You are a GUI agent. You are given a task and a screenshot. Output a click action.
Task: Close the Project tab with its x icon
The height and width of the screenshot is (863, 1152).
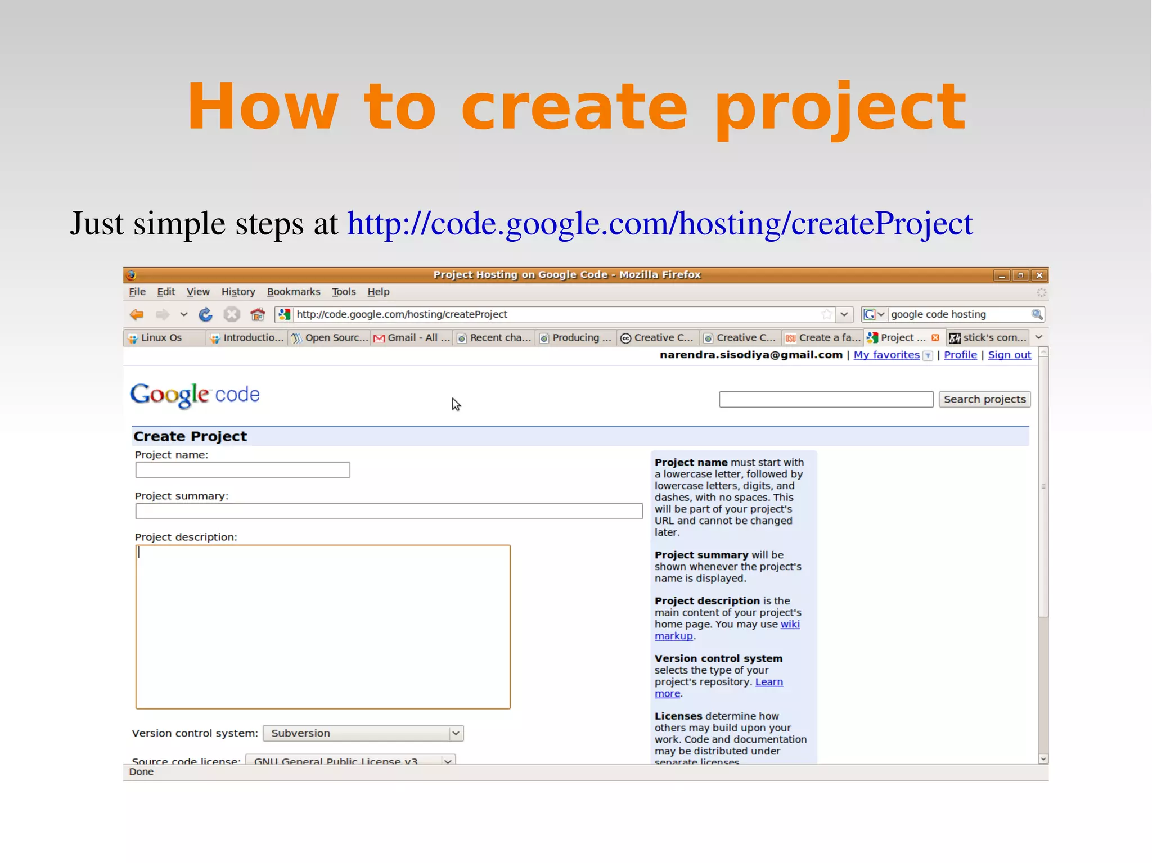(935, 337)
